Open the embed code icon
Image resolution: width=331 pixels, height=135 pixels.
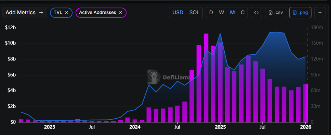(256, 13)
